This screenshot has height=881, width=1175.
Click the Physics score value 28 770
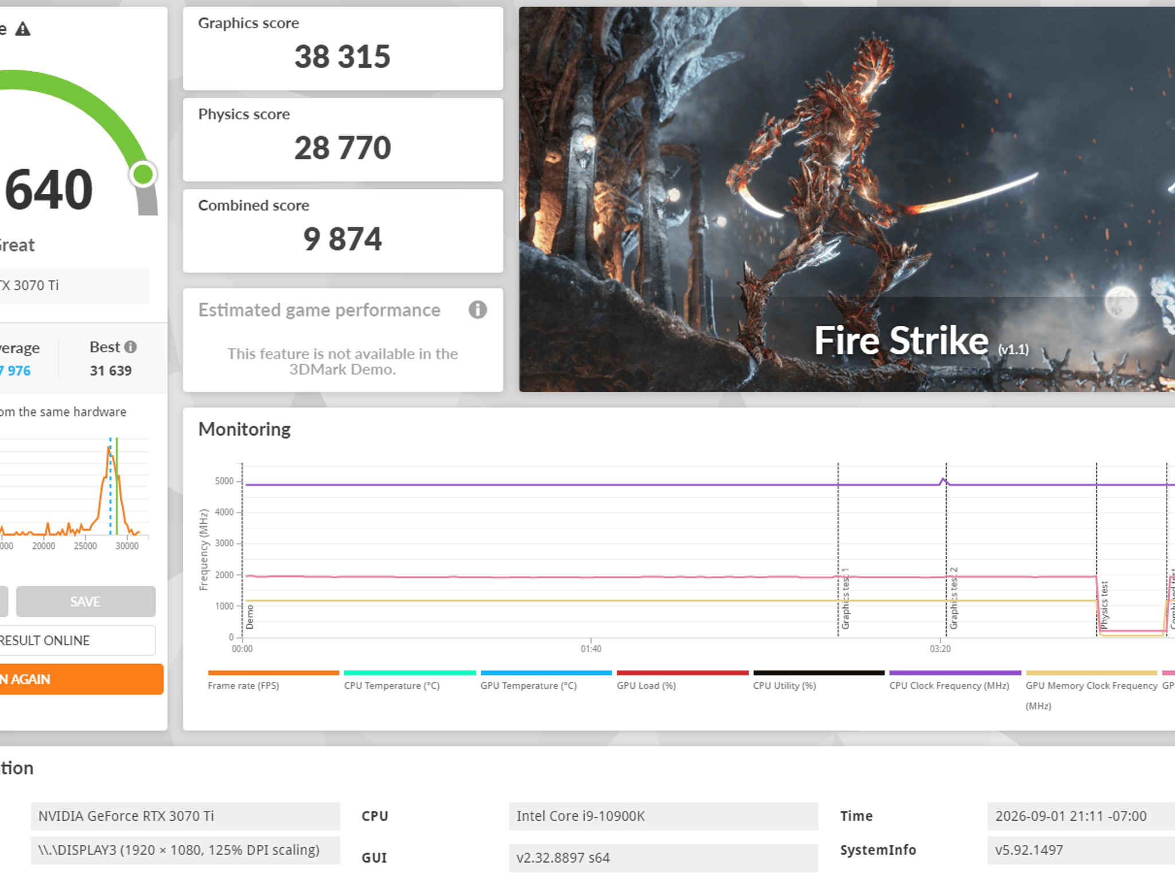[343, 148]
